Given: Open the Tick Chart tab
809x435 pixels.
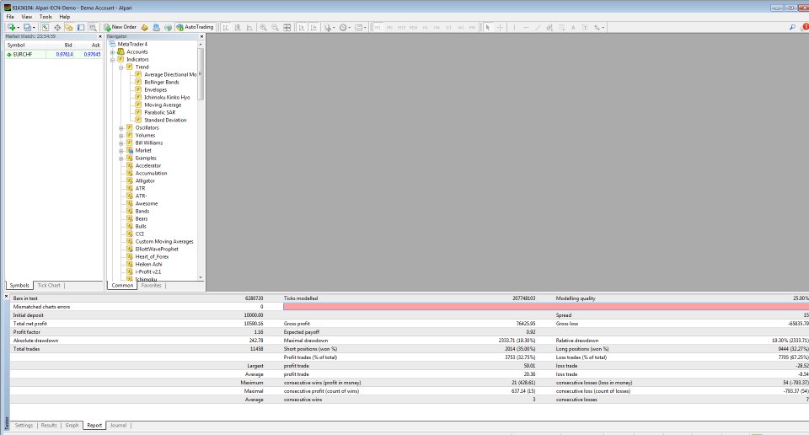Looking at the screenshot, I should tap(48, 285).
